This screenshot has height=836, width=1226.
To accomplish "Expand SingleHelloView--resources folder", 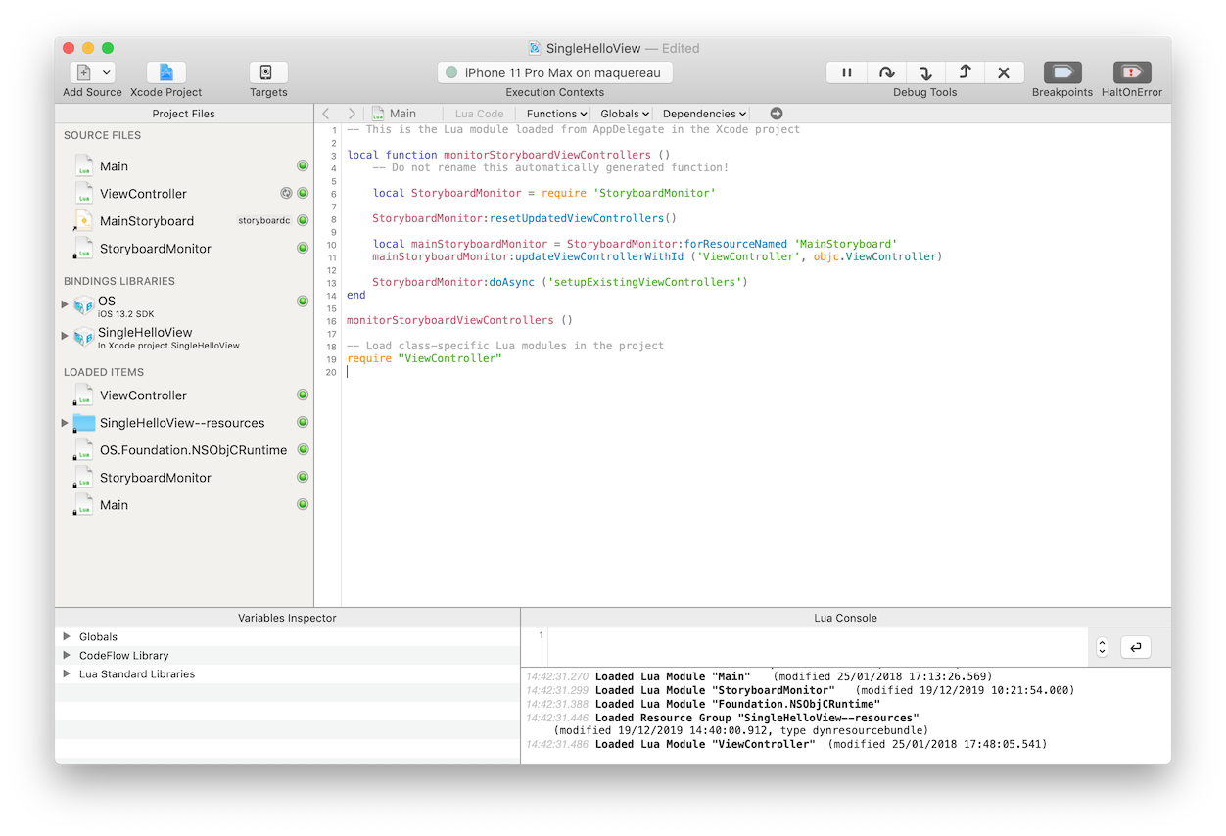I will pyautogui.click(x=65, y=423).
